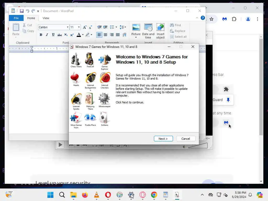Collapse the WordPad ribbon chevron

[x=197, y=18]
